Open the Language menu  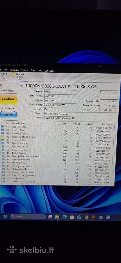point(49,71)
